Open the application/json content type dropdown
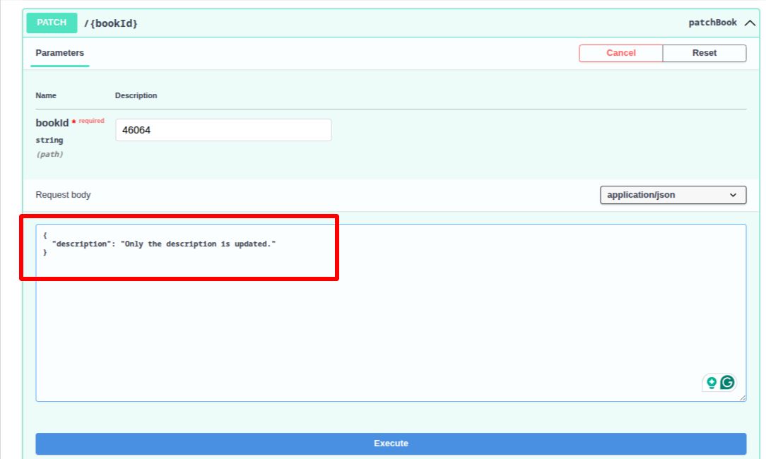 pos(673,195)
